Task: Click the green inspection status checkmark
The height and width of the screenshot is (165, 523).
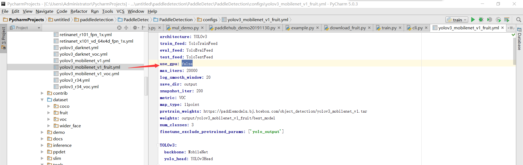Action: pyautogui.click(x=513, y=35)
